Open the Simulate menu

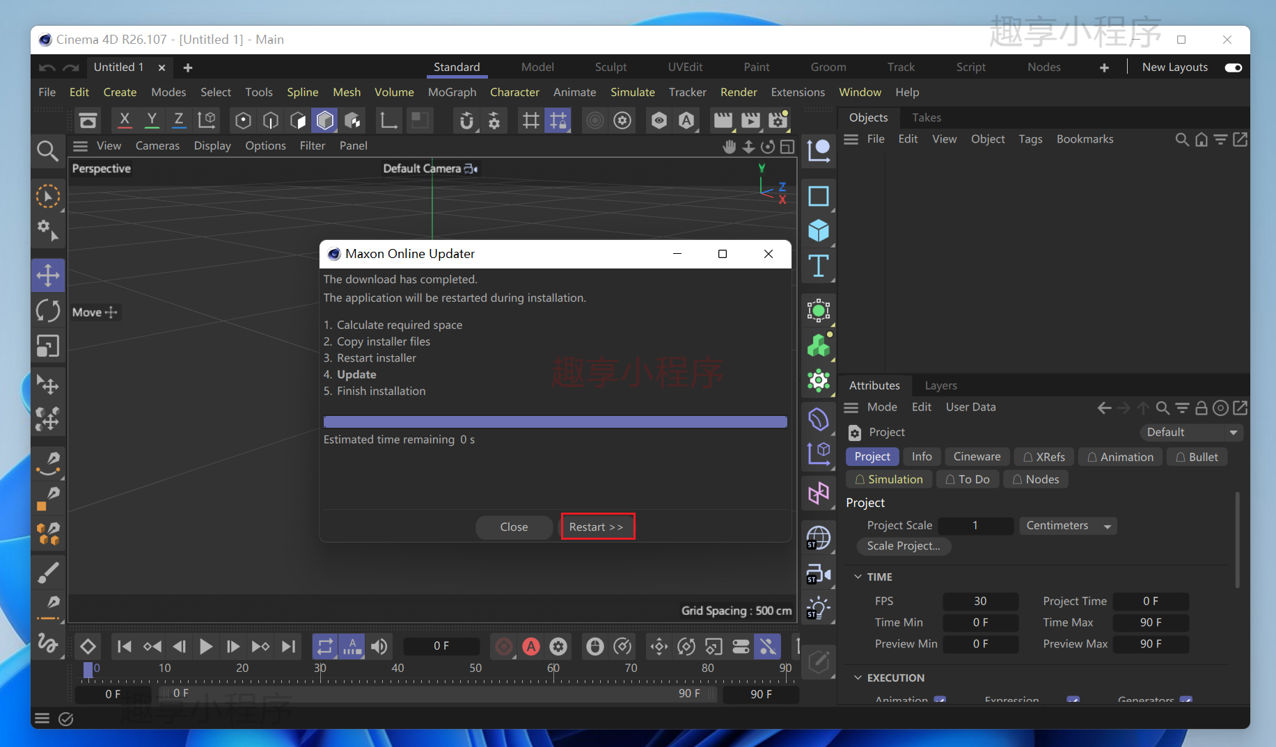point(632,93)
